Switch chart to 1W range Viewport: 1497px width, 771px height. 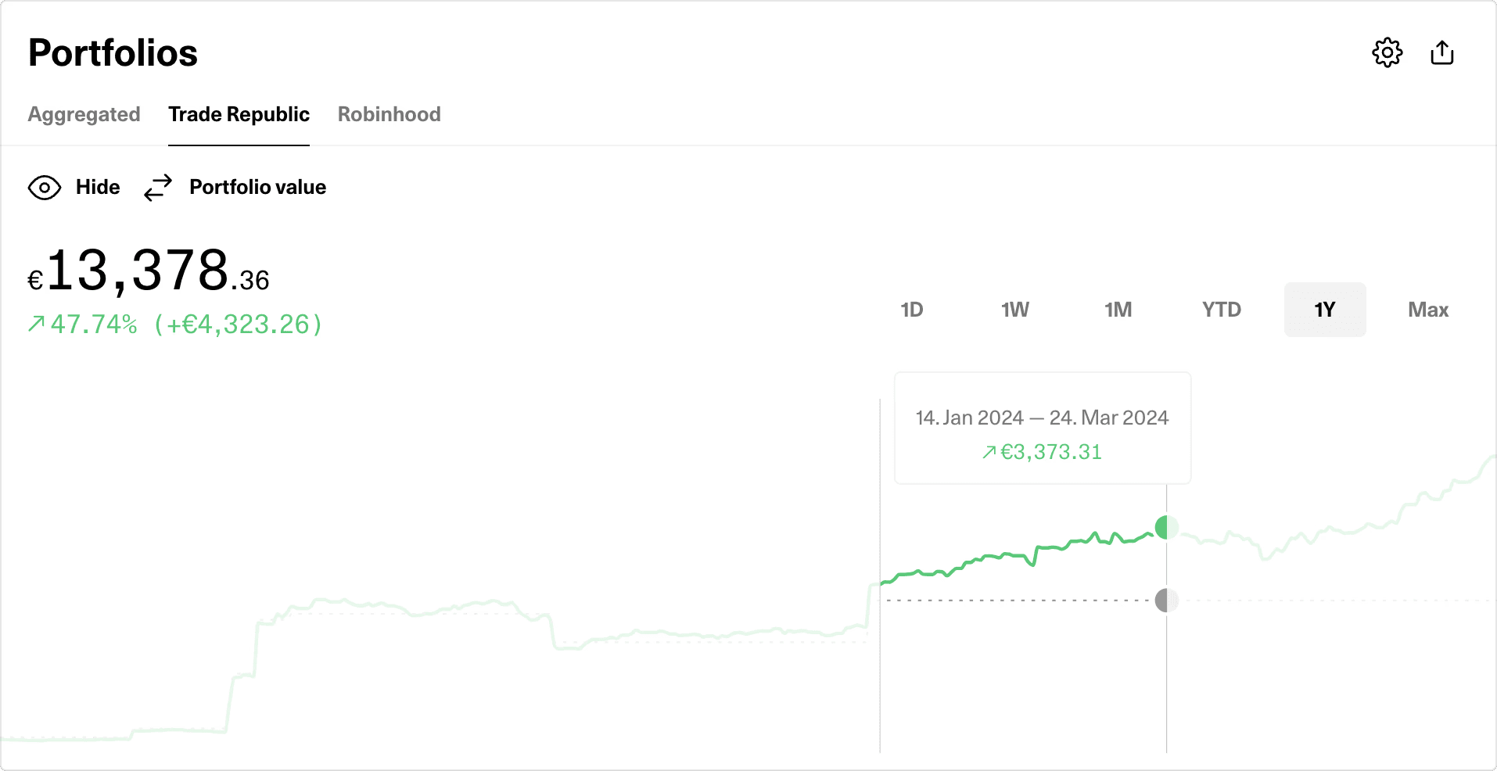coord(1014,310)
